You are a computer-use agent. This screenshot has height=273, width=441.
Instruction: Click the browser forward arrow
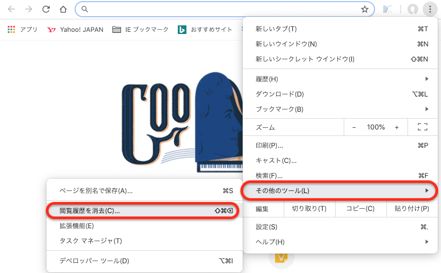pyautogui.click(x=29, y=9)
